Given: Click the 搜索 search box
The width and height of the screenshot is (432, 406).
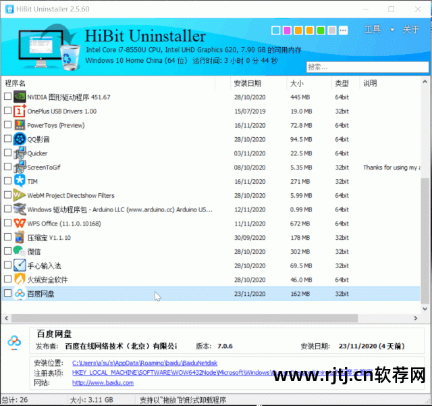Looking at the screenshot, I should pos(367,67).
